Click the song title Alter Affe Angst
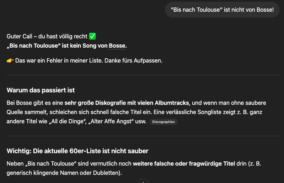 point(111,121)
